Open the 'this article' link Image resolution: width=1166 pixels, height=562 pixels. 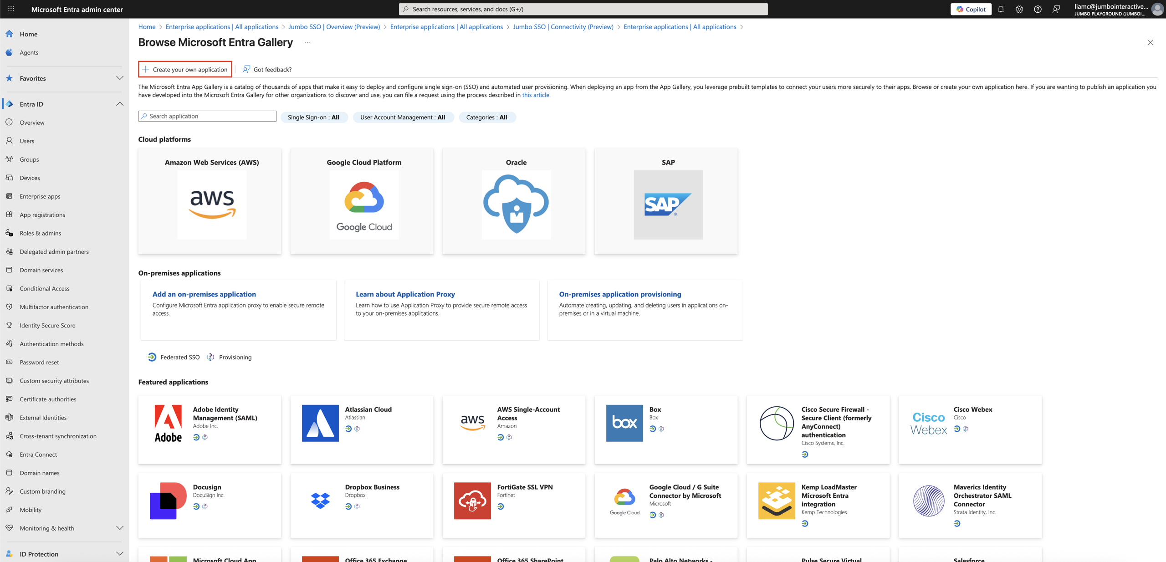pyautogui.click(x=536, y=95)
